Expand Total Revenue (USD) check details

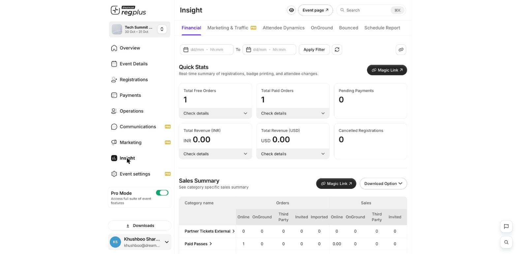tap(293, 154)
